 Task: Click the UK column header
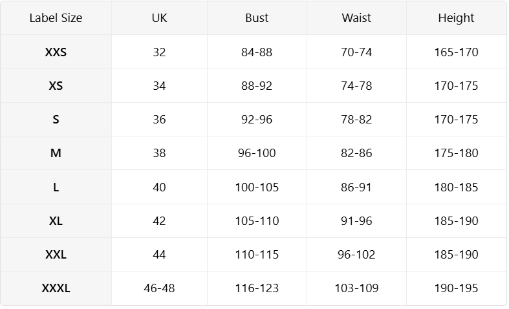(x=159, y=18)
